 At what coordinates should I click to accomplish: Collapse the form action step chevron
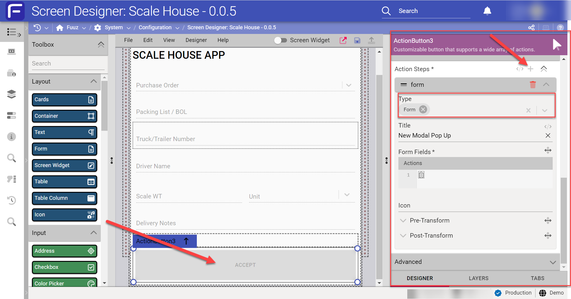click(x=546, y=85)
